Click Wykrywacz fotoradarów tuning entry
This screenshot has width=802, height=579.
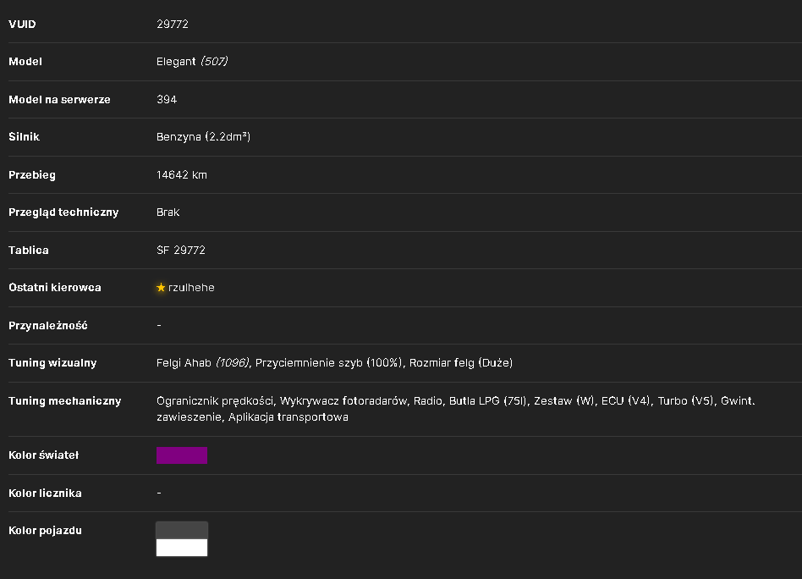click(343, 401)
